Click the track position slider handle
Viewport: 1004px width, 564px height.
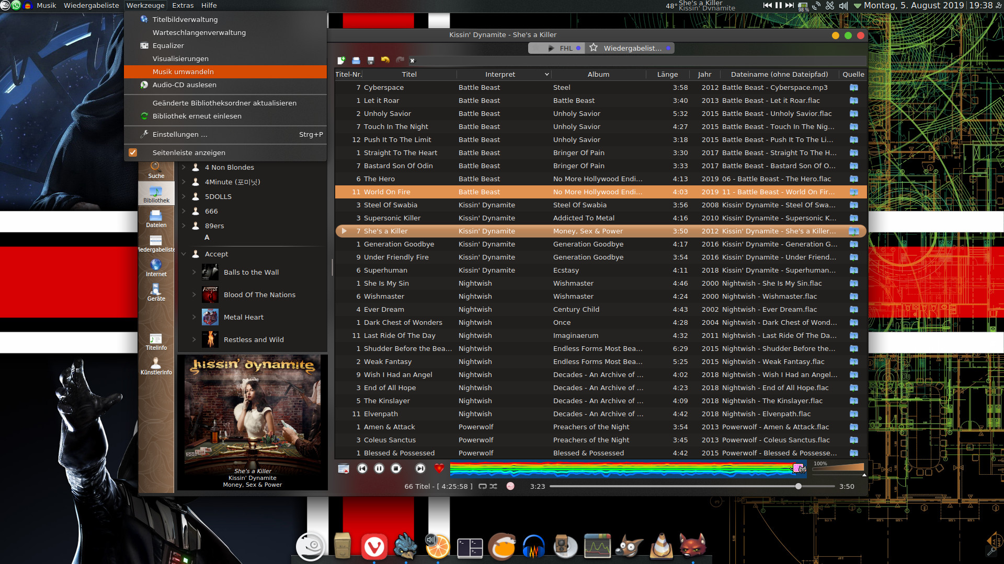(x=798, y=486)
